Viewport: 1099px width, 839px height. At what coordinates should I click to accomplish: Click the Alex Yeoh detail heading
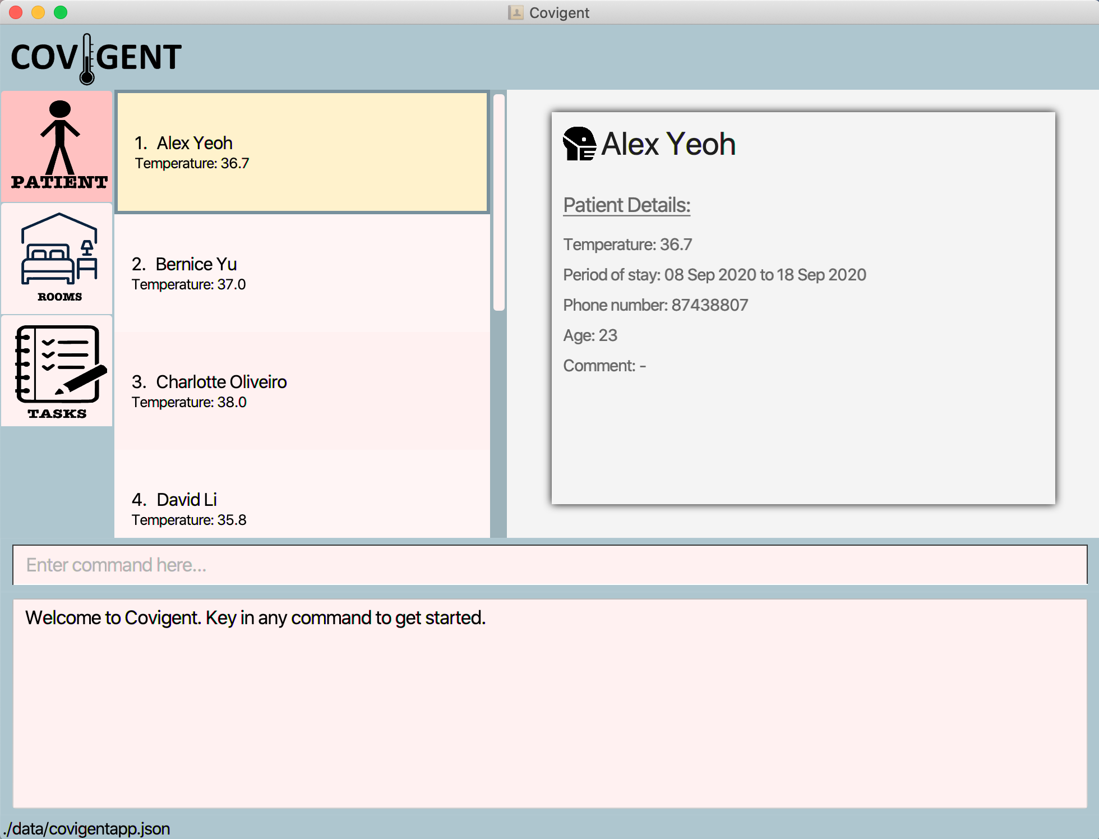point(668,144)
